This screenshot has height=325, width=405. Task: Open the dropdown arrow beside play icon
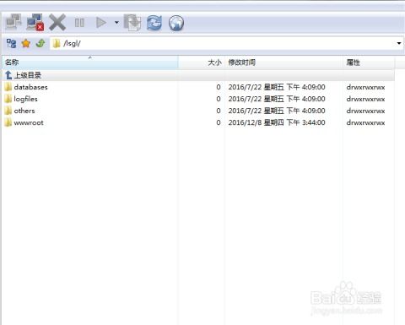pos(116,23)
